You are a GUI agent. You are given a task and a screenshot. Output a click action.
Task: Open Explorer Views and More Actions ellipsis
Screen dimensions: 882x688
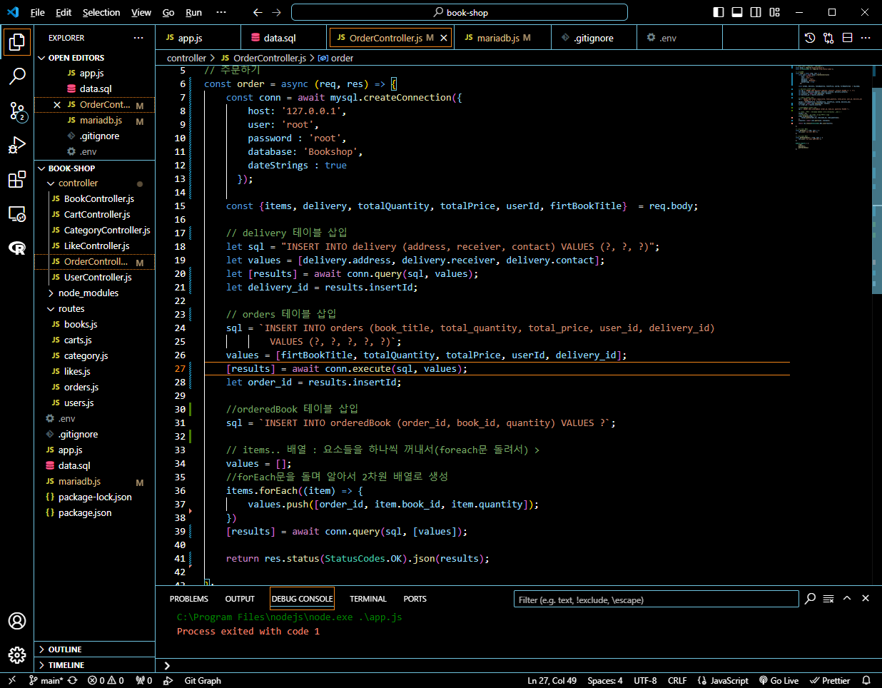click(138, 38)
